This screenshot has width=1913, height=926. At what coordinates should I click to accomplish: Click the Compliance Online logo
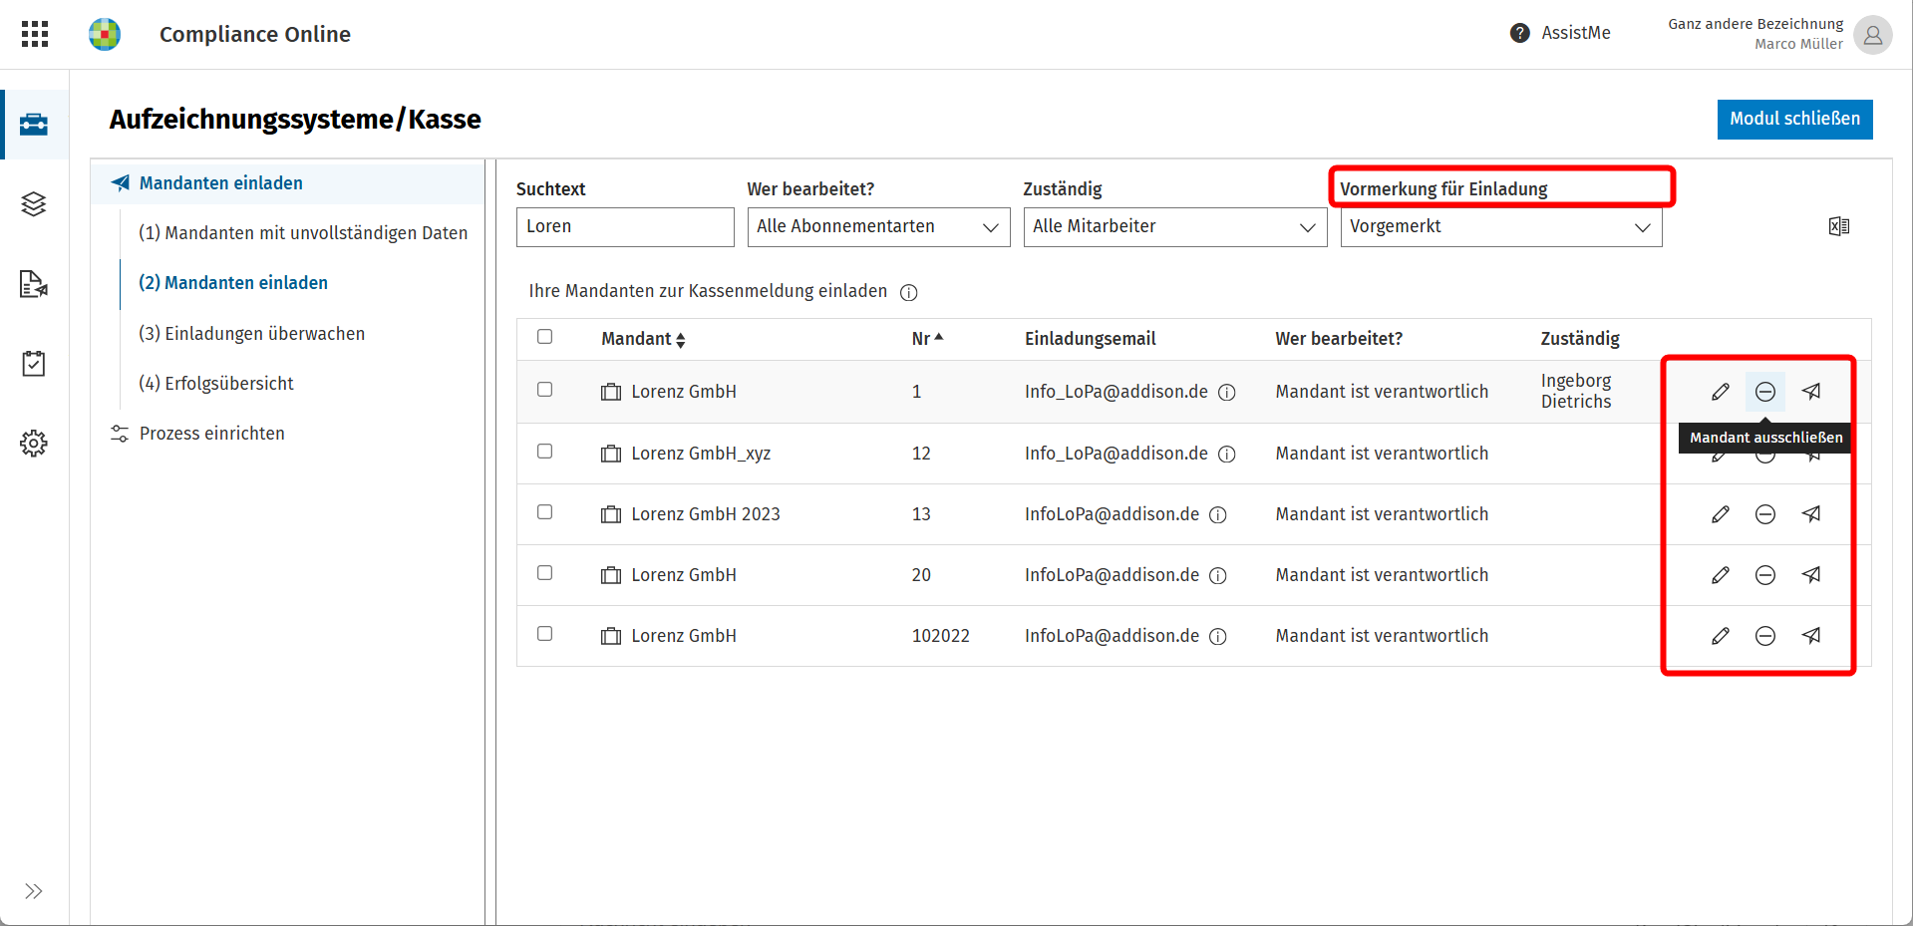click(105, 34)
